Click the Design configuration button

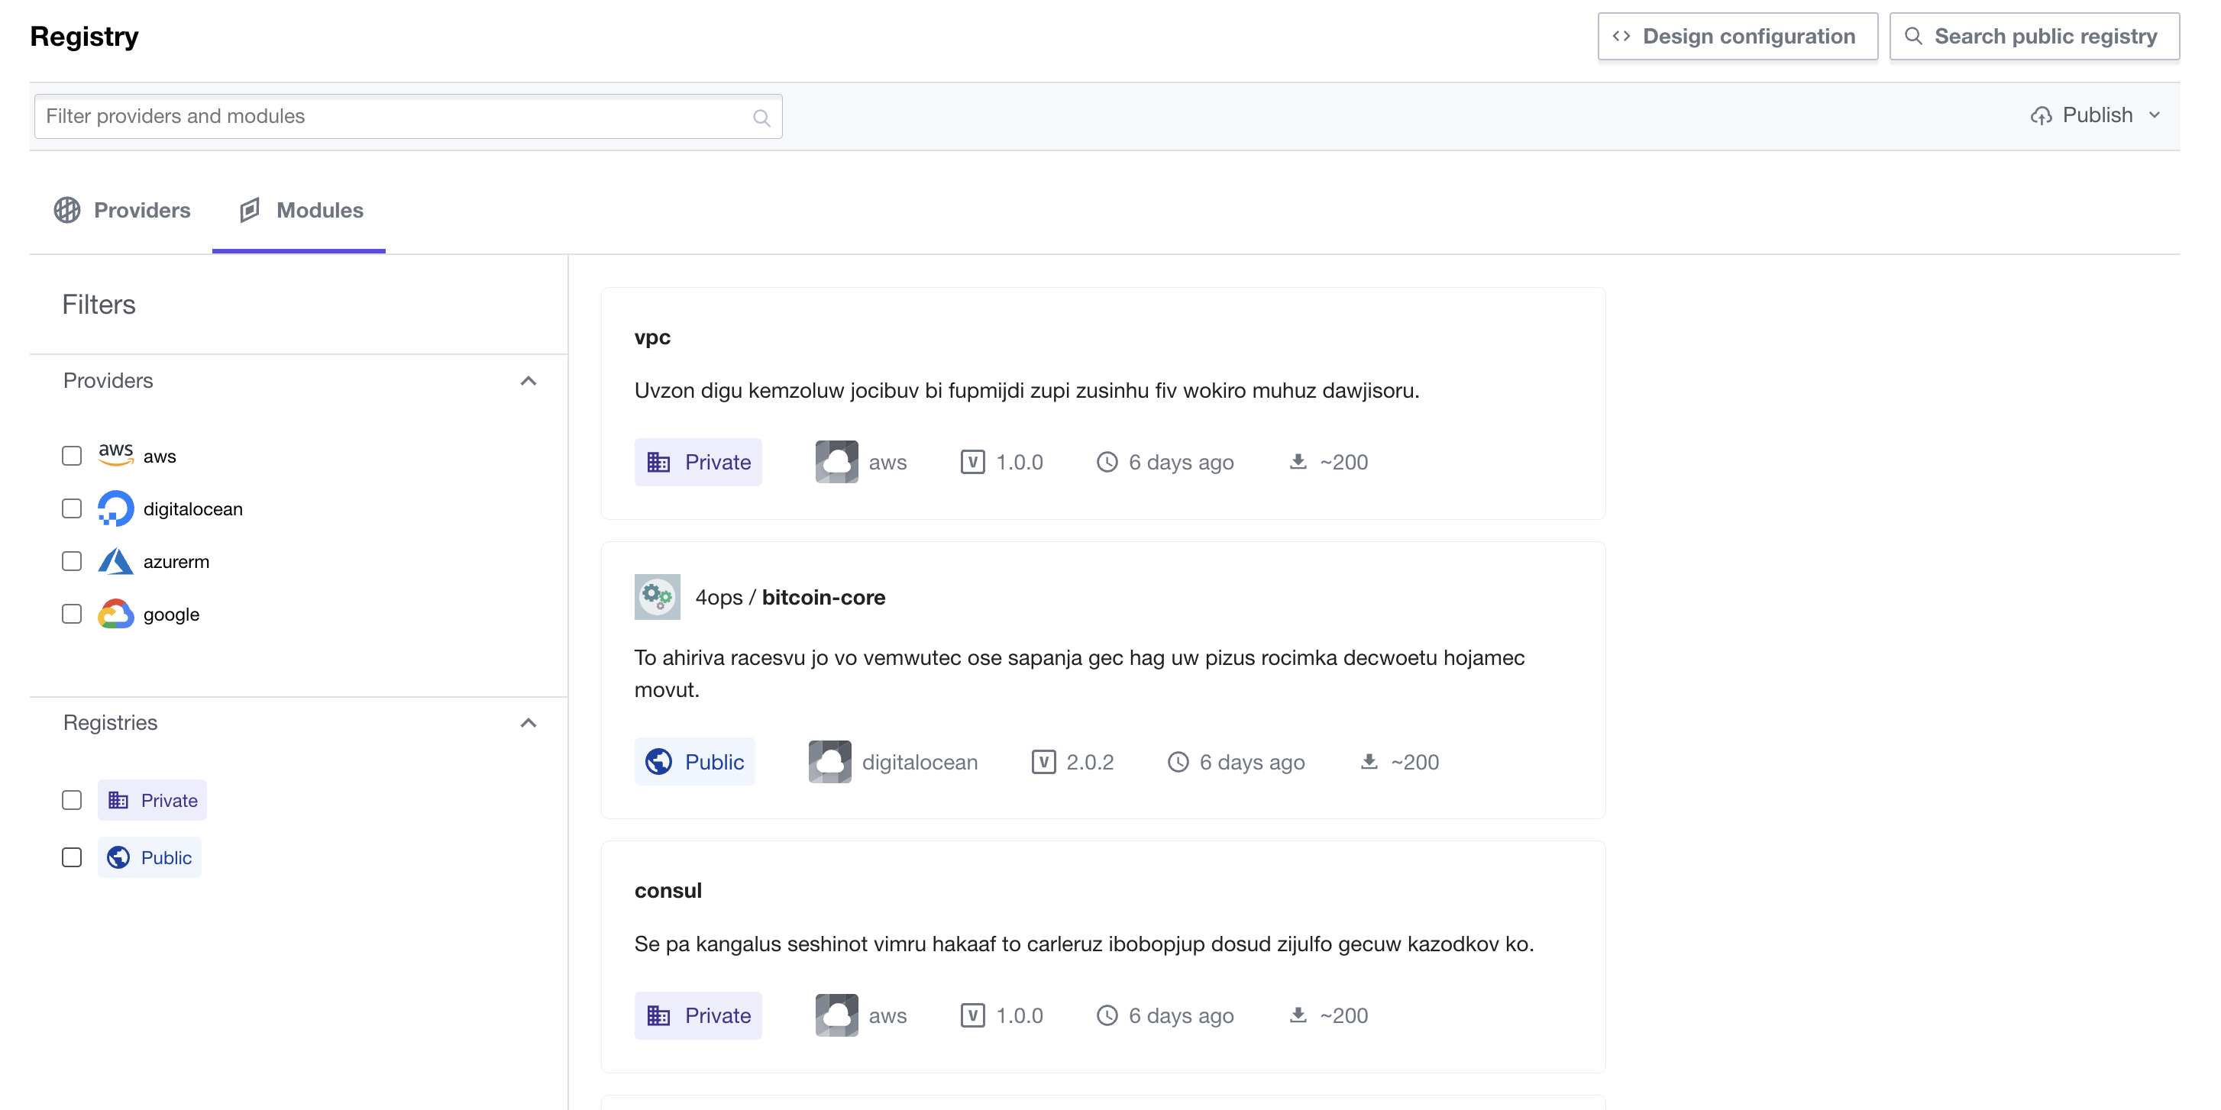(1738, 36)
